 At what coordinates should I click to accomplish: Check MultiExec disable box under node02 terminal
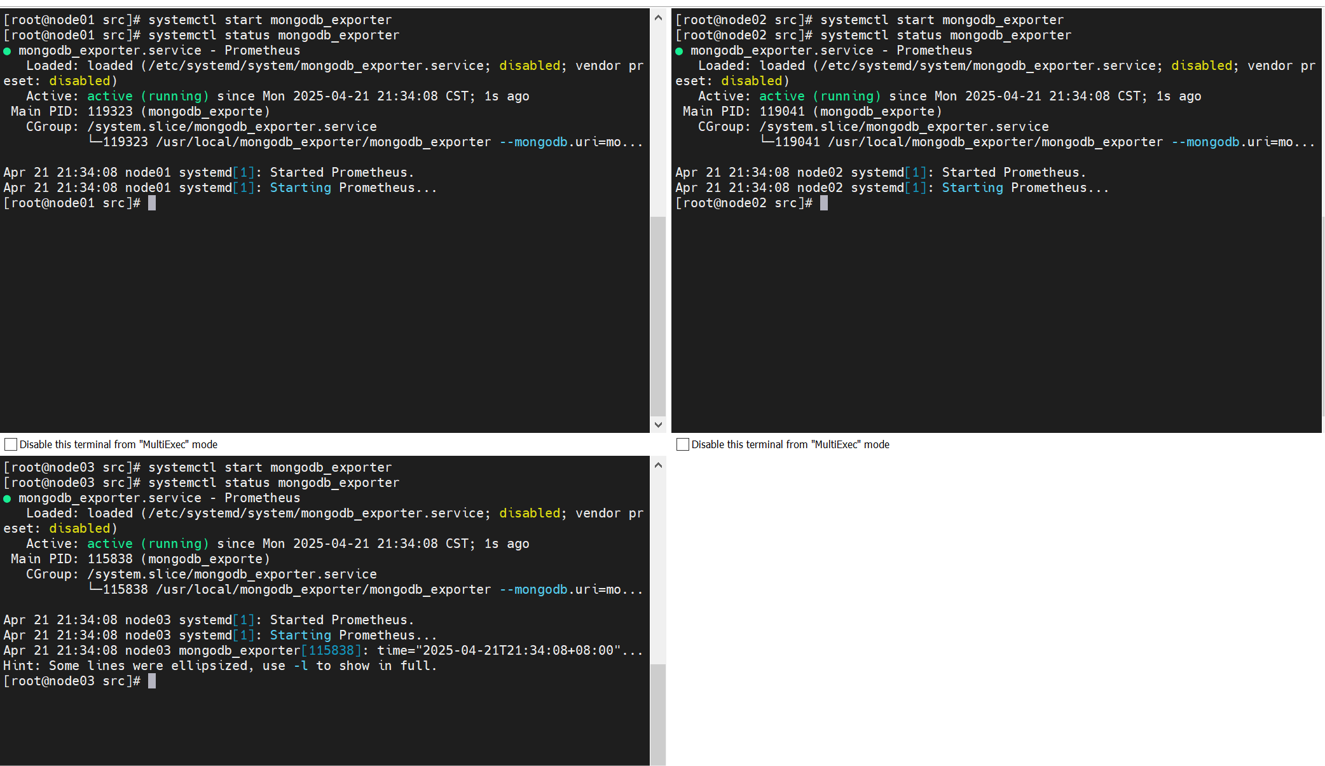point(683,444)
